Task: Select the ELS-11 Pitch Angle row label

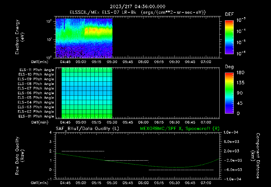Action: [x=37, y=70]
